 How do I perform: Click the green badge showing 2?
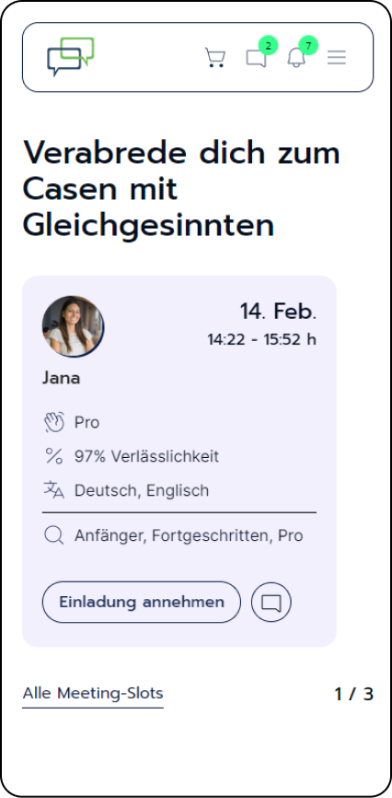click(268, 46)
